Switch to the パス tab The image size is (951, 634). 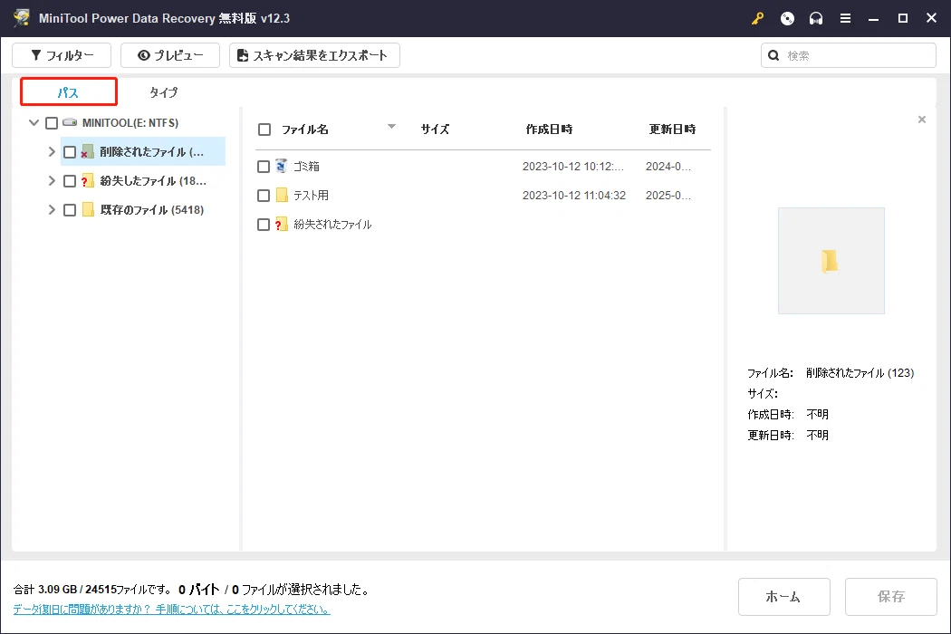(x=69, y=92)
